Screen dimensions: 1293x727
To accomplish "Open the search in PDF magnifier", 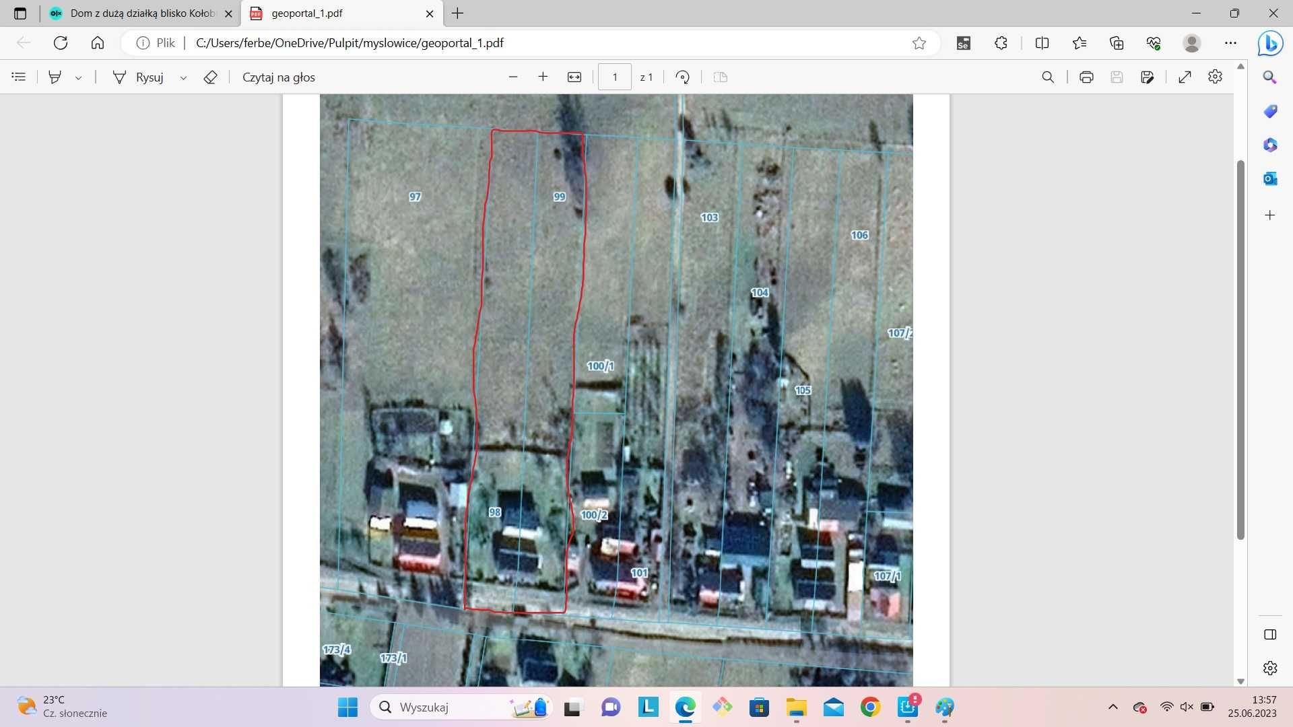I will coord(1048,77).
